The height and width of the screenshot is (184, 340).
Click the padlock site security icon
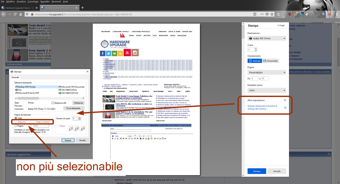(x=32, y=14)
